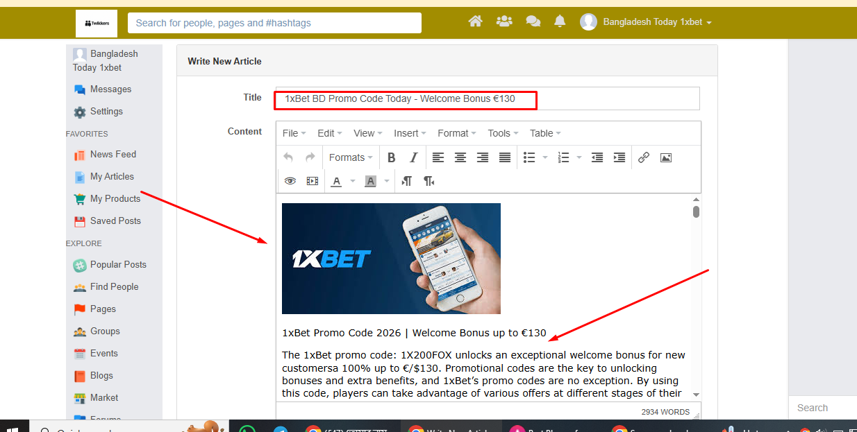This screenshot has width=857, height=432.
Task: Click the header profile avatar
Action: coord(588,22)
